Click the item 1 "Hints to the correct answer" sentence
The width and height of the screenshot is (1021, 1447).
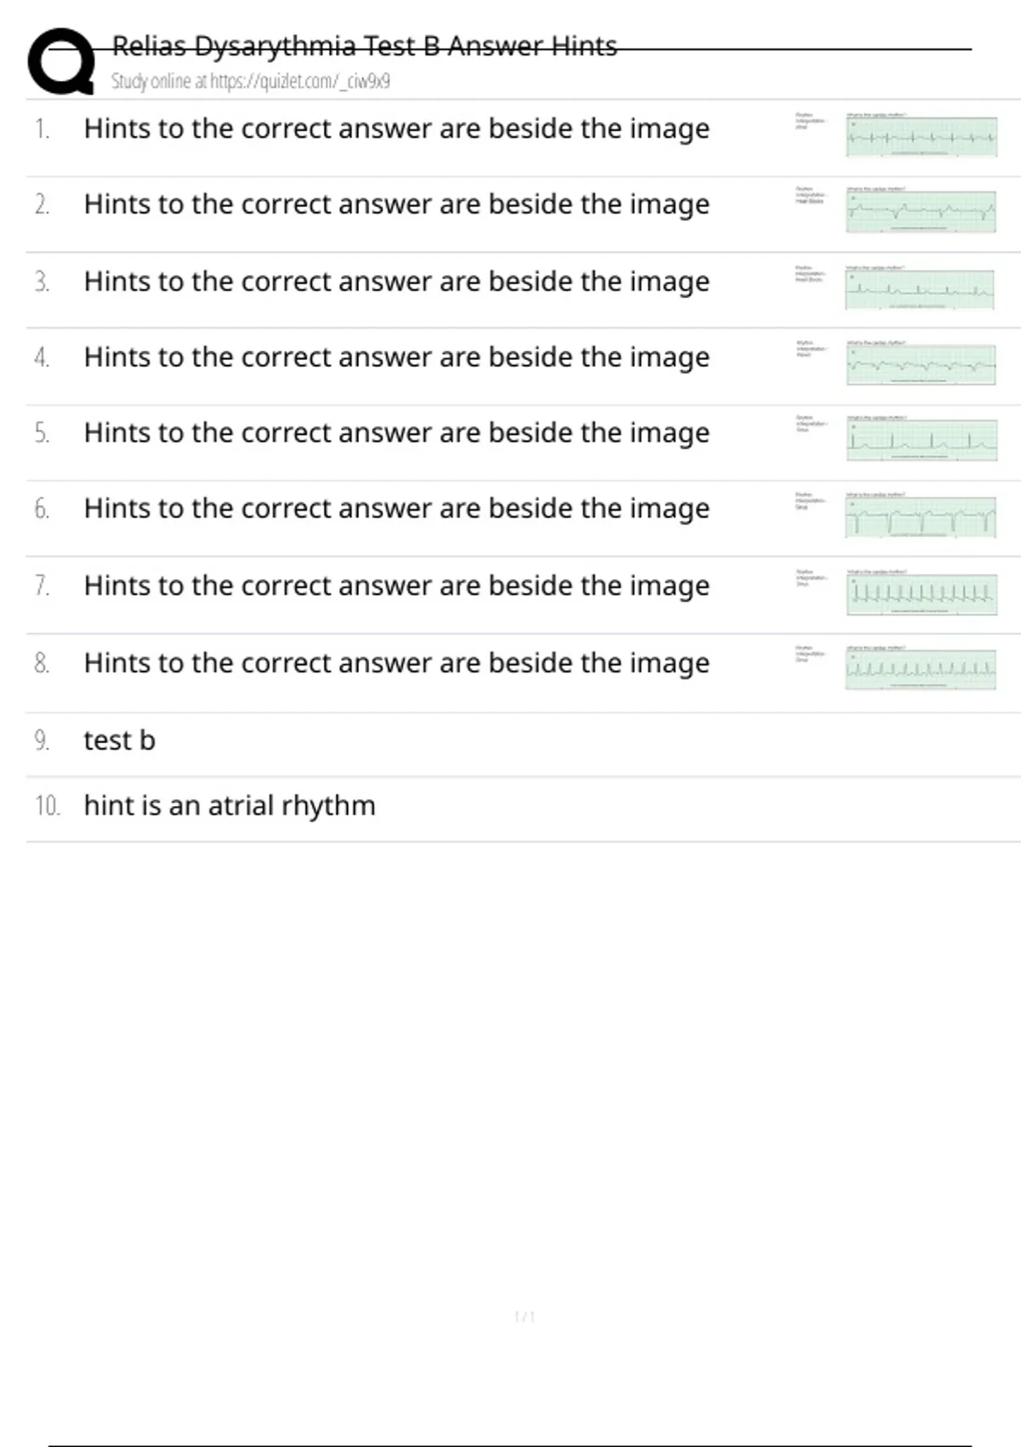[x=396, y=129]
